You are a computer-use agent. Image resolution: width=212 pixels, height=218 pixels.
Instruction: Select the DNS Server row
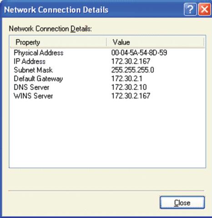[107, 88]
